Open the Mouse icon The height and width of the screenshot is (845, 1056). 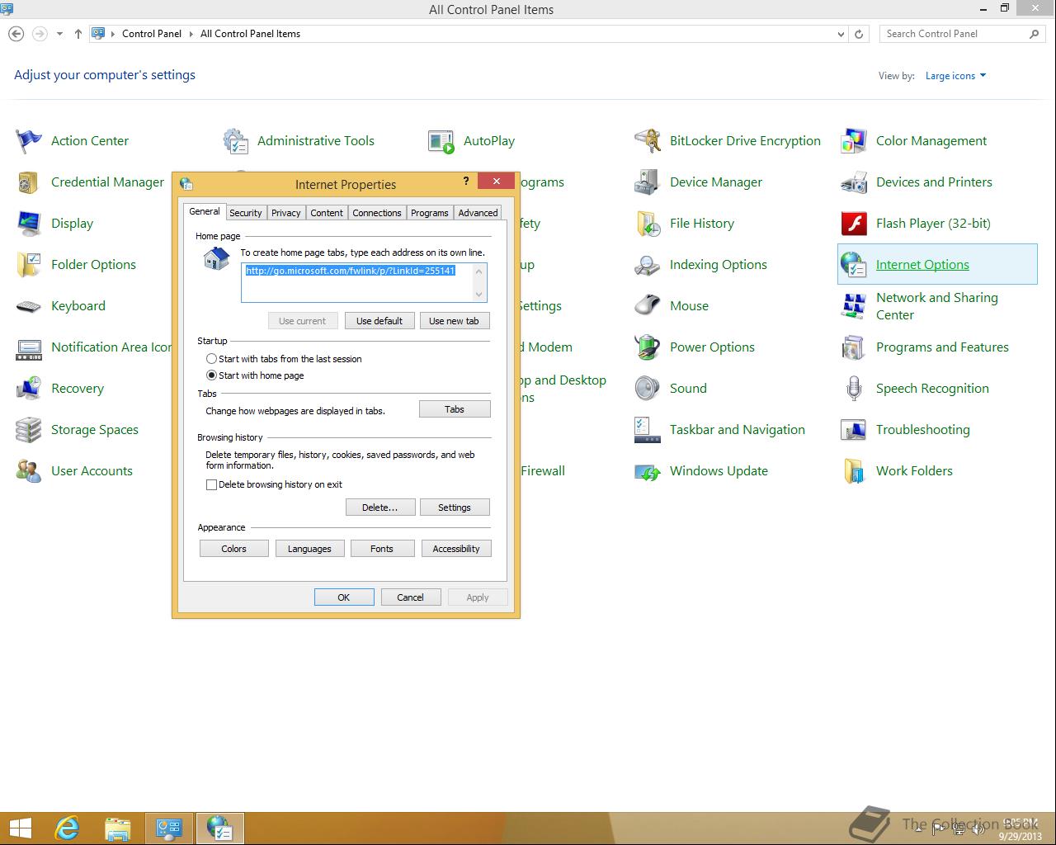648,306
